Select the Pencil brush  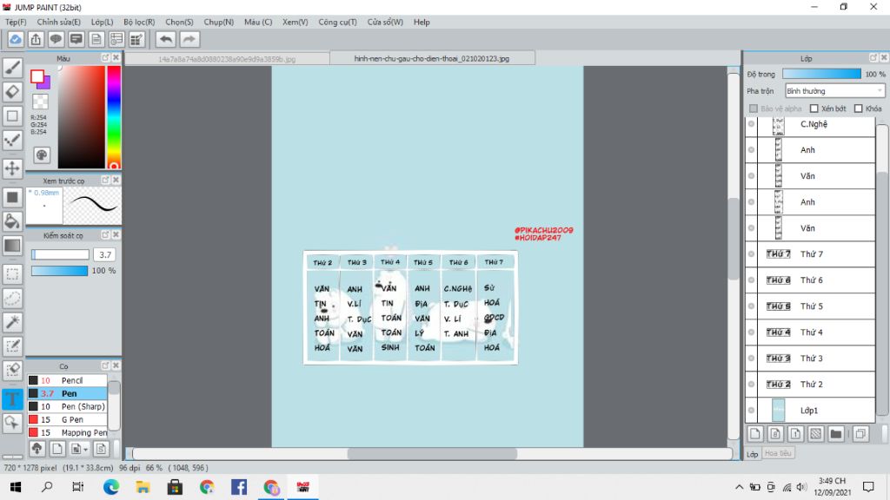click(x=67, y=380)
